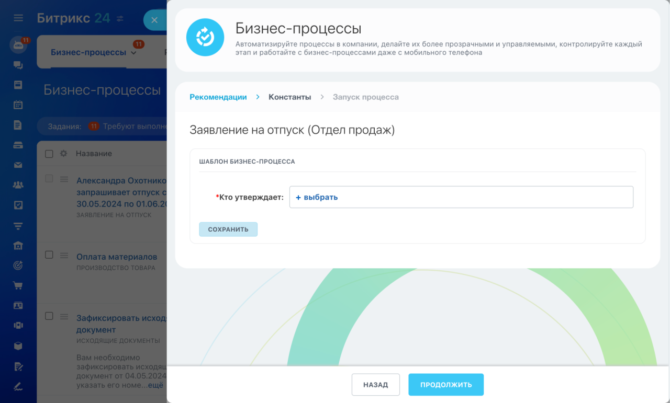
Task: Open the contact card icon in the sidebar
Action: (x=18, y=306)
